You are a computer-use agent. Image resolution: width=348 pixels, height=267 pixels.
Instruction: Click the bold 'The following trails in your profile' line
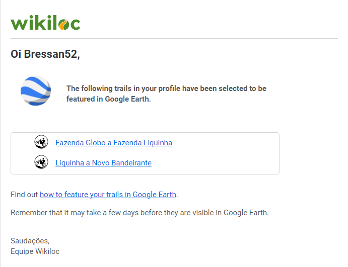[166, 88]
